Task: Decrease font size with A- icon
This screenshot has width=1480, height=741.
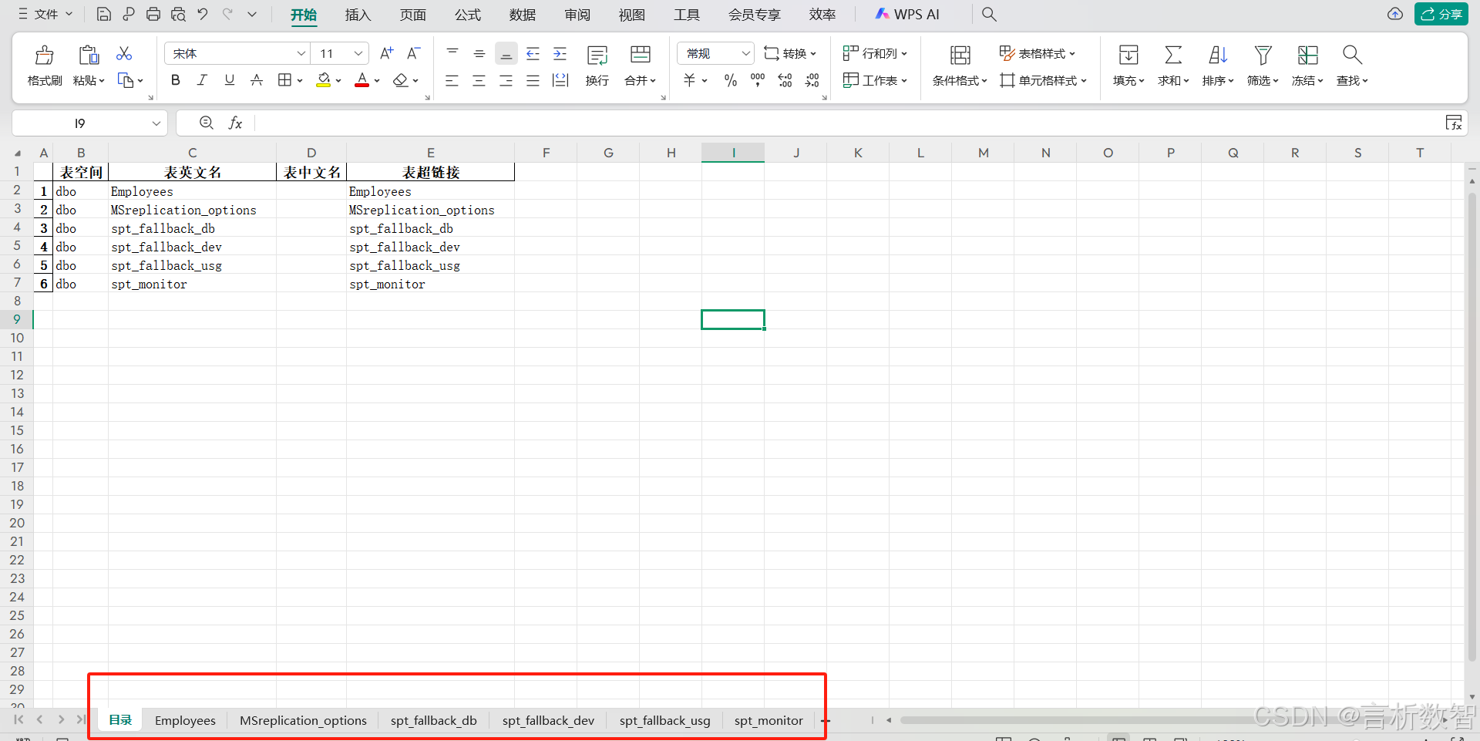Action: point(414,53)
